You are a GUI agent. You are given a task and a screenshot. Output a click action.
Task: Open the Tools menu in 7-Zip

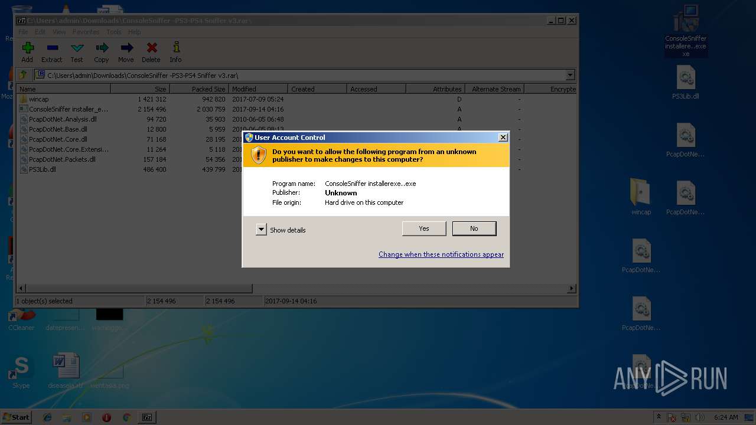(x=114, y=32)
